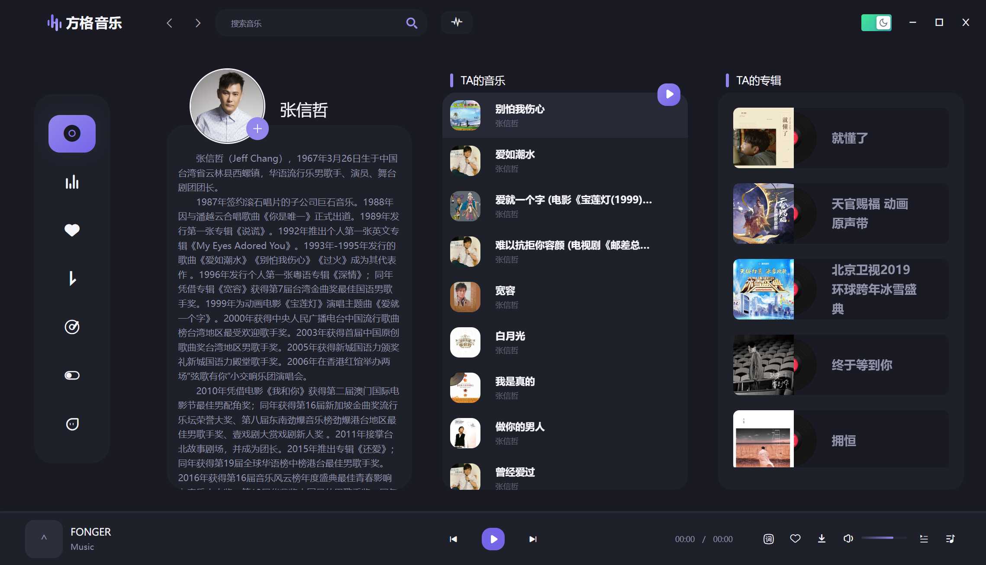This screenshot has height=565, width=986.
Task: Click the cover thumbnail of 白月光
Action: pyautogui.click(x=465, y=342)
